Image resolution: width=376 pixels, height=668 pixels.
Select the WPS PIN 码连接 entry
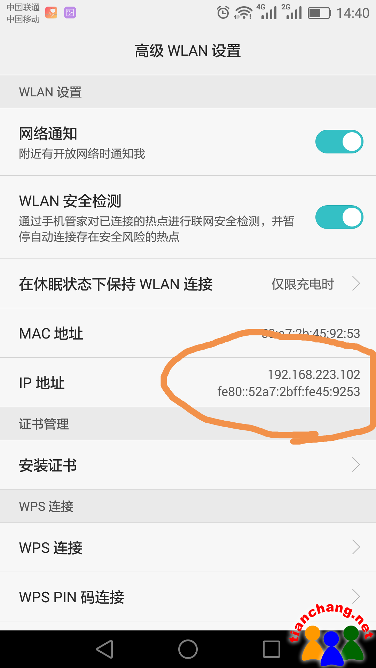[x=188, y=597]
